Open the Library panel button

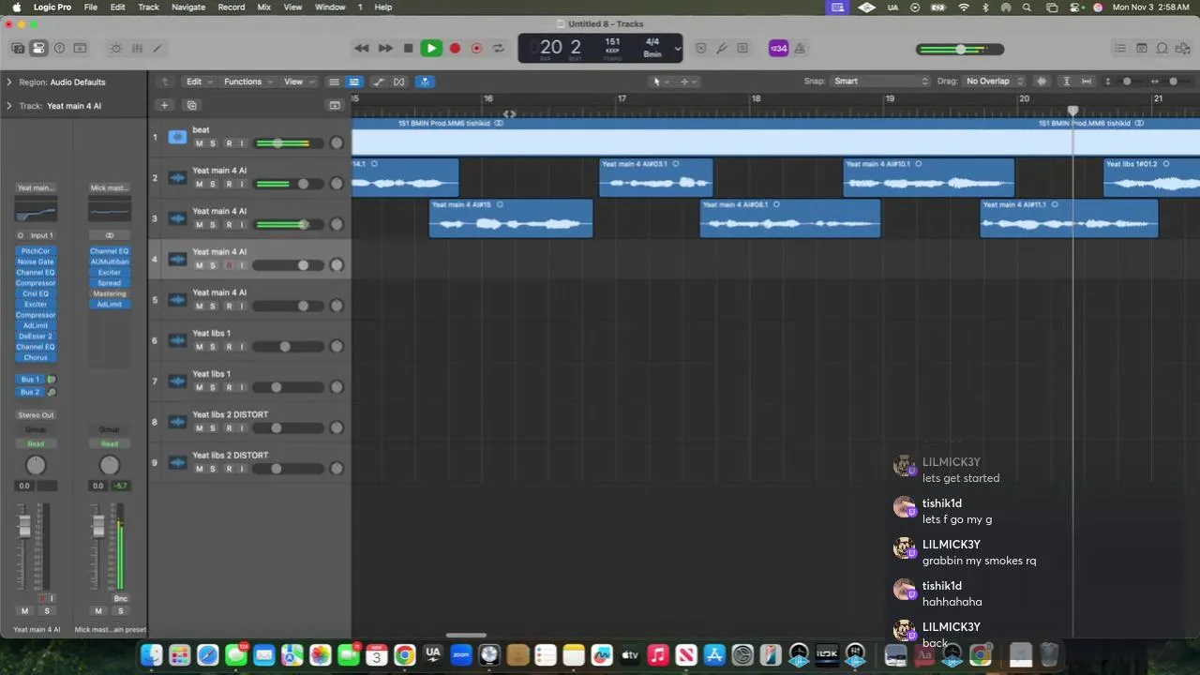point(18,48)
